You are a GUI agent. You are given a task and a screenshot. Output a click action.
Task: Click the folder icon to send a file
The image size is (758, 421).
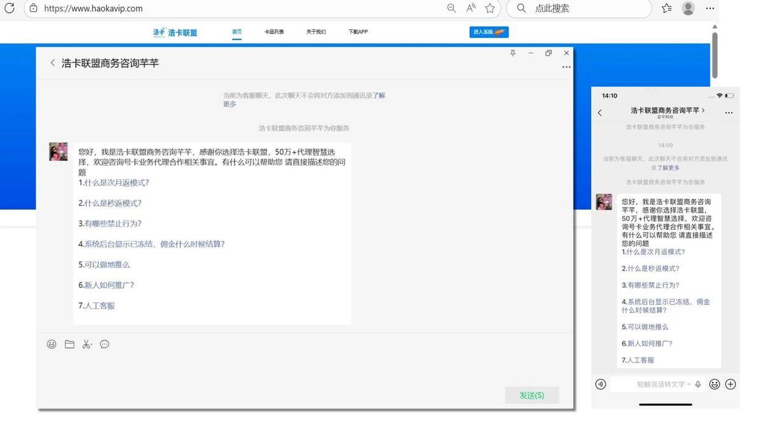click(x=69, y=344)
